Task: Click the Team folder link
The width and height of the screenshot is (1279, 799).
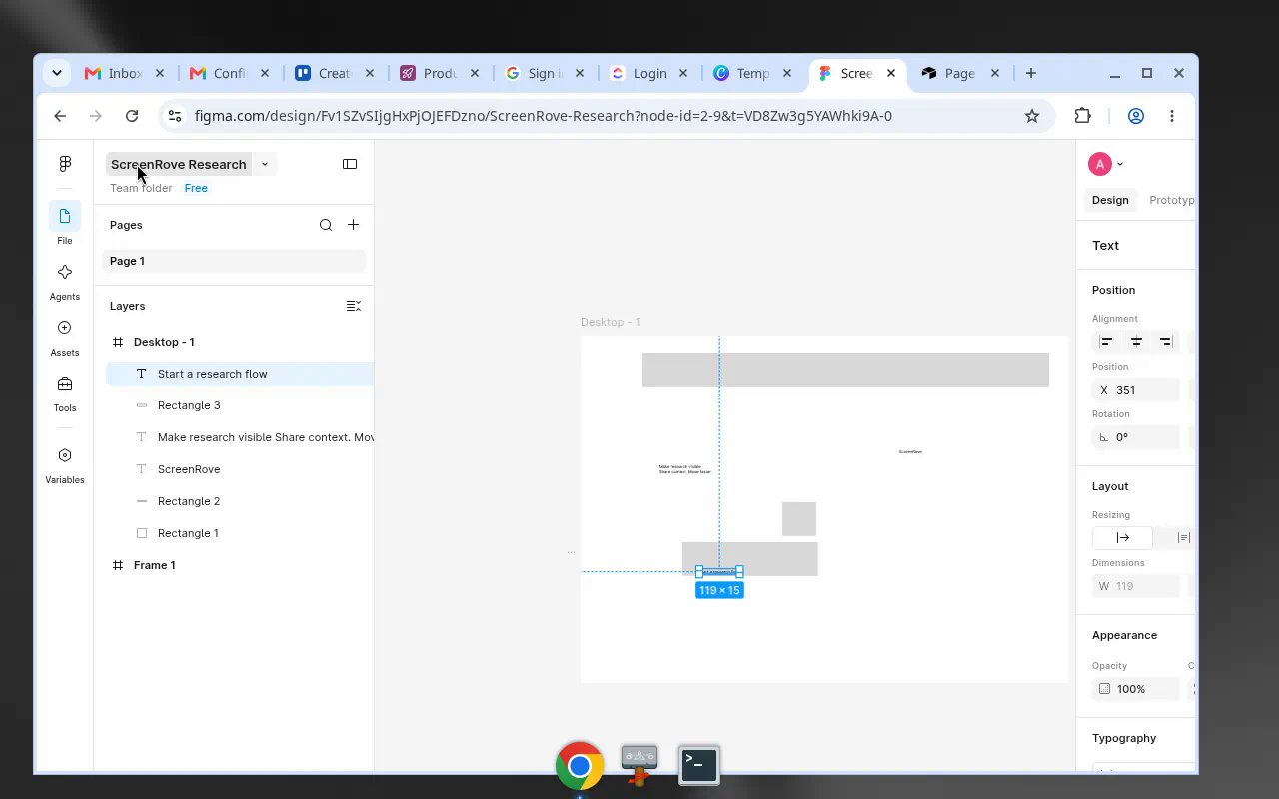Action: (x=141, y=188)
